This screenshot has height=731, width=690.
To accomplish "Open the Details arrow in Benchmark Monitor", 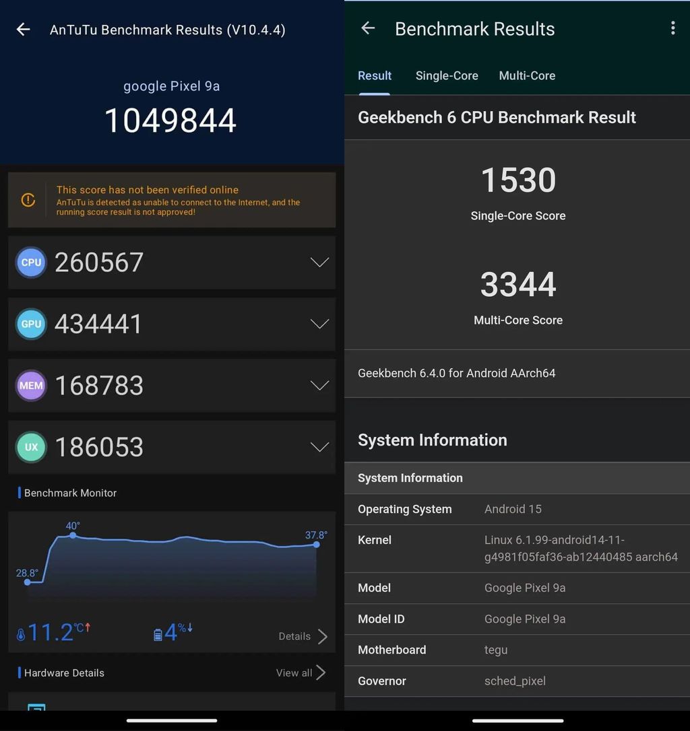I will coord(323,636).
